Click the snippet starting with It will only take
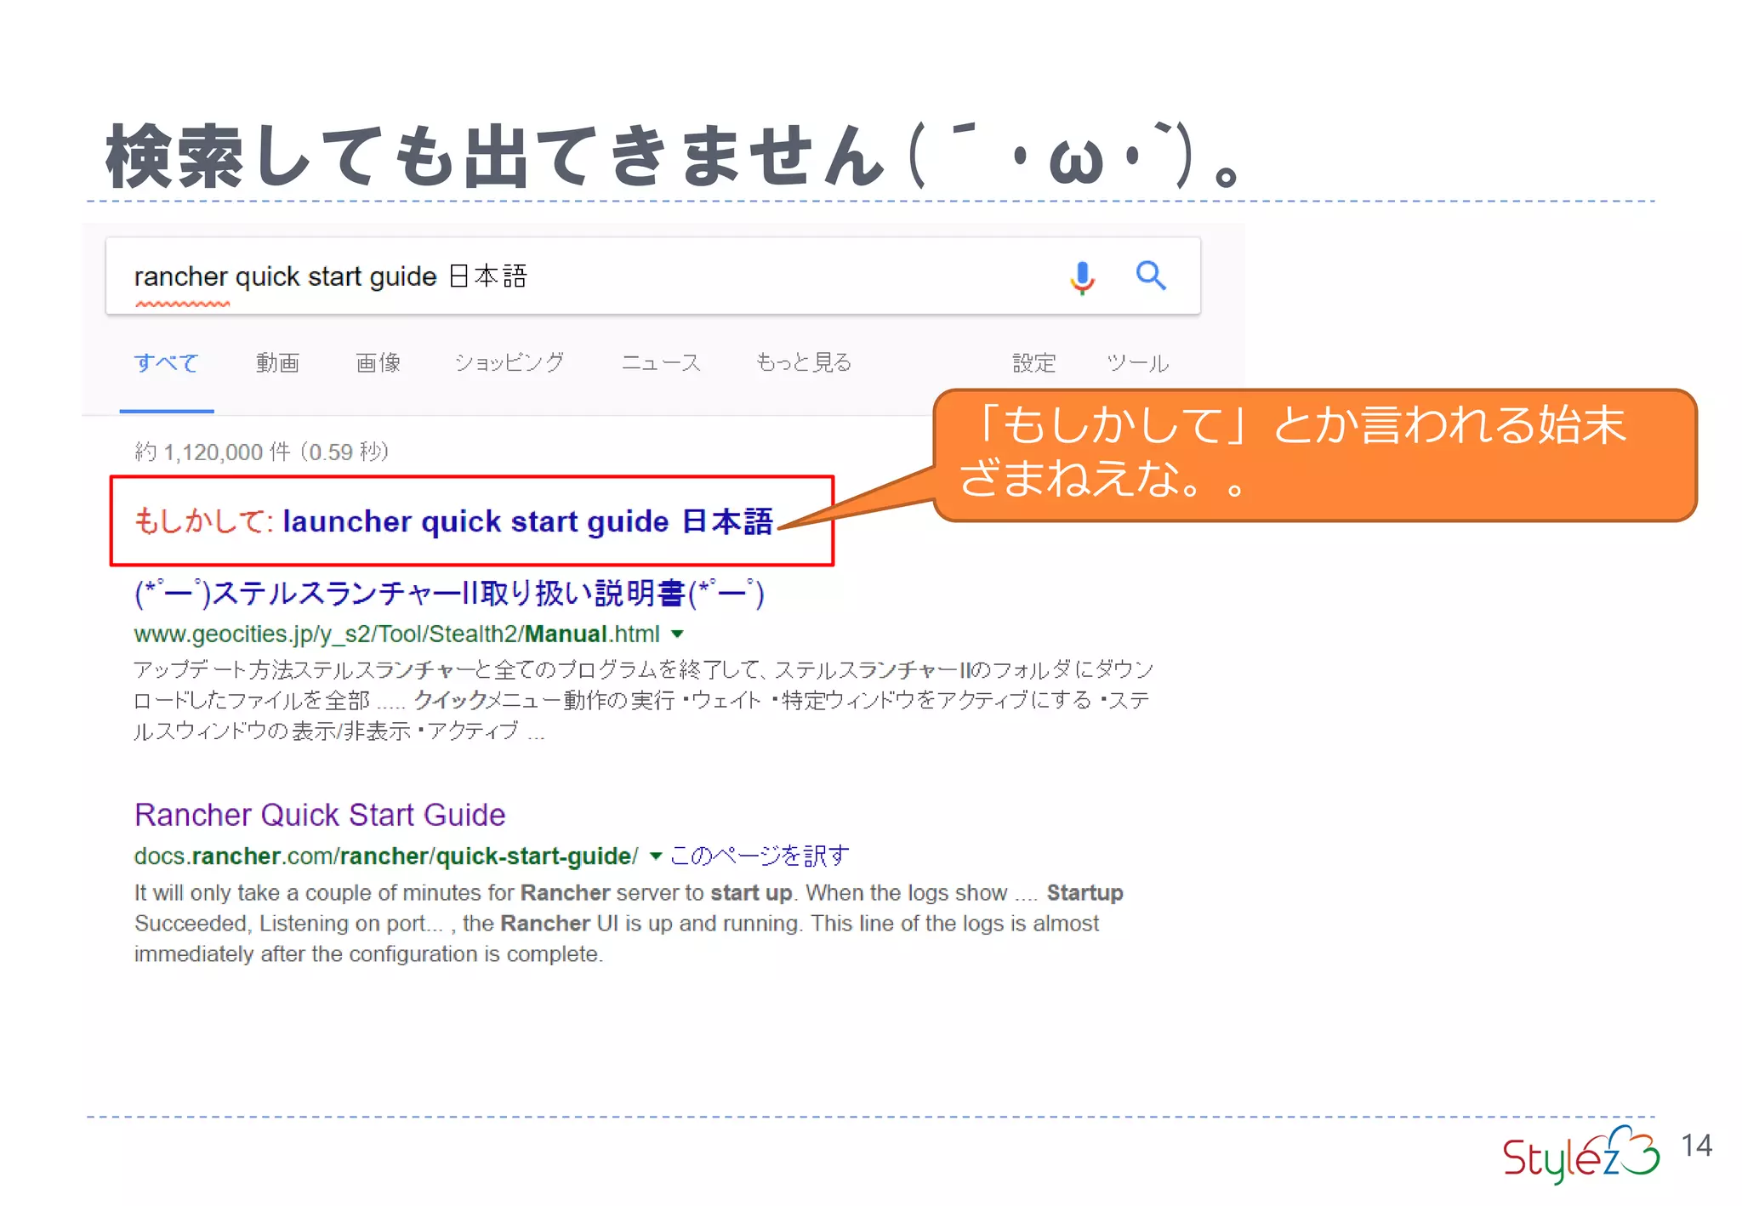This screenshot has height=1206, width=1742. [x=629, y=923]
